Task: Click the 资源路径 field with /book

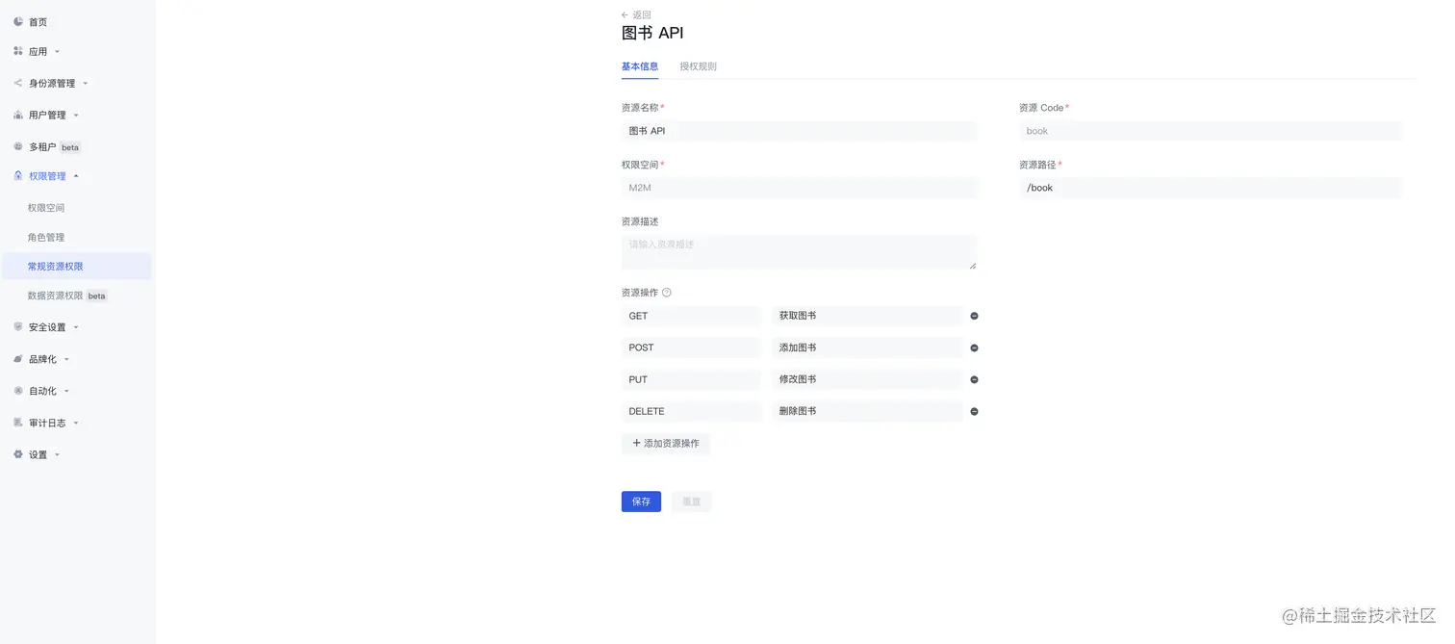Action: tap(1210, 188)
